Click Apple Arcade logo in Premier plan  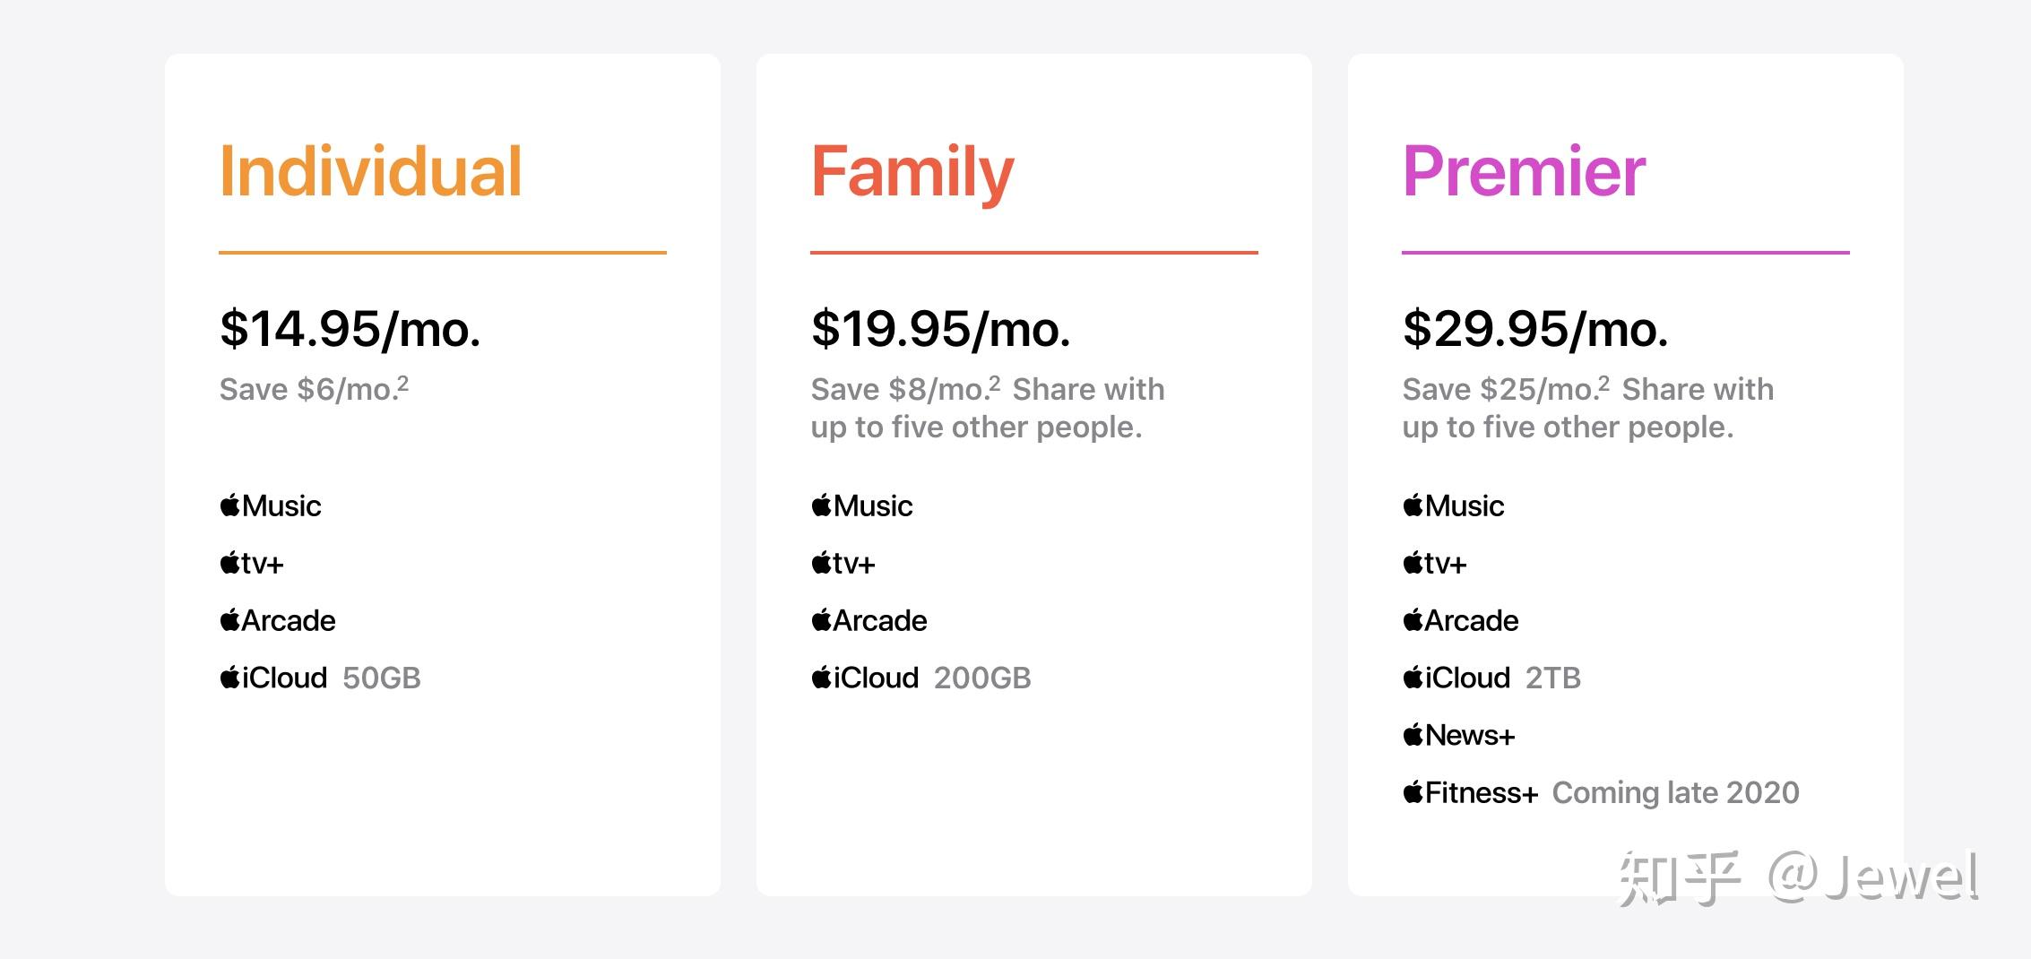click(x=1461, y=620)
